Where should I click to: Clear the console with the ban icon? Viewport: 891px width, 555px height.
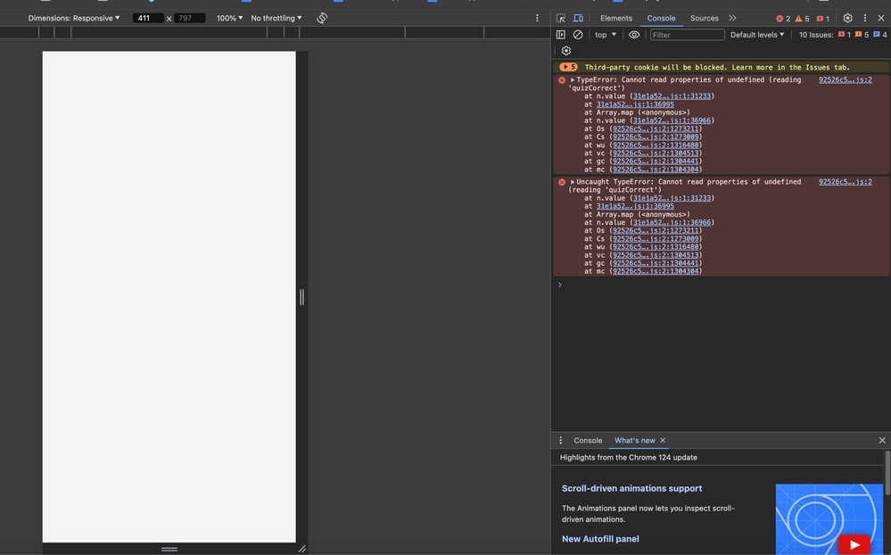[578, 35]
